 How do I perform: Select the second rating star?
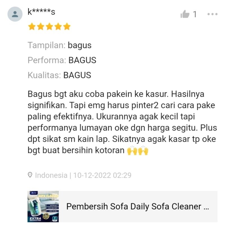tap(40, 26)
